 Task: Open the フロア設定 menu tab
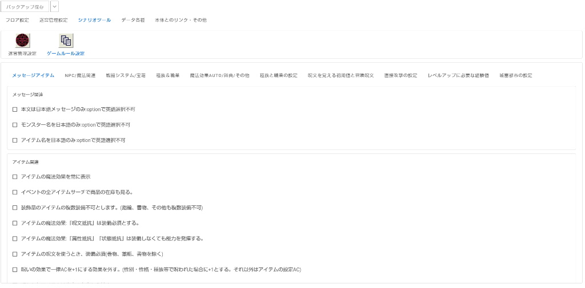coord(17,20)
